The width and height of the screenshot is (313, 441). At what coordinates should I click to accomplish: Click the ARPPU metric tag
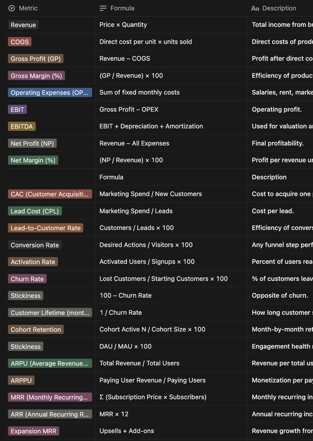pos(21,381)
